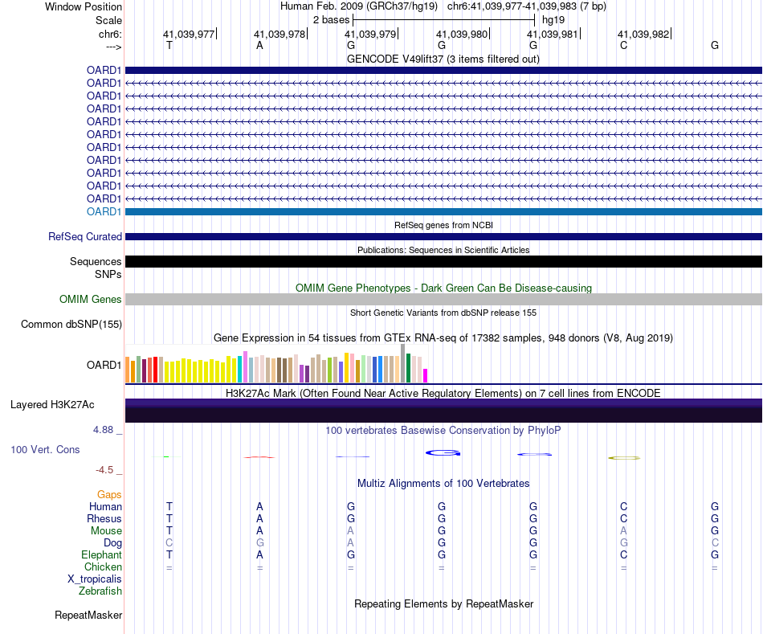Click the red A glyph in PhyloP track
This screenshot has width=763, height=634.
click(259, 457)
